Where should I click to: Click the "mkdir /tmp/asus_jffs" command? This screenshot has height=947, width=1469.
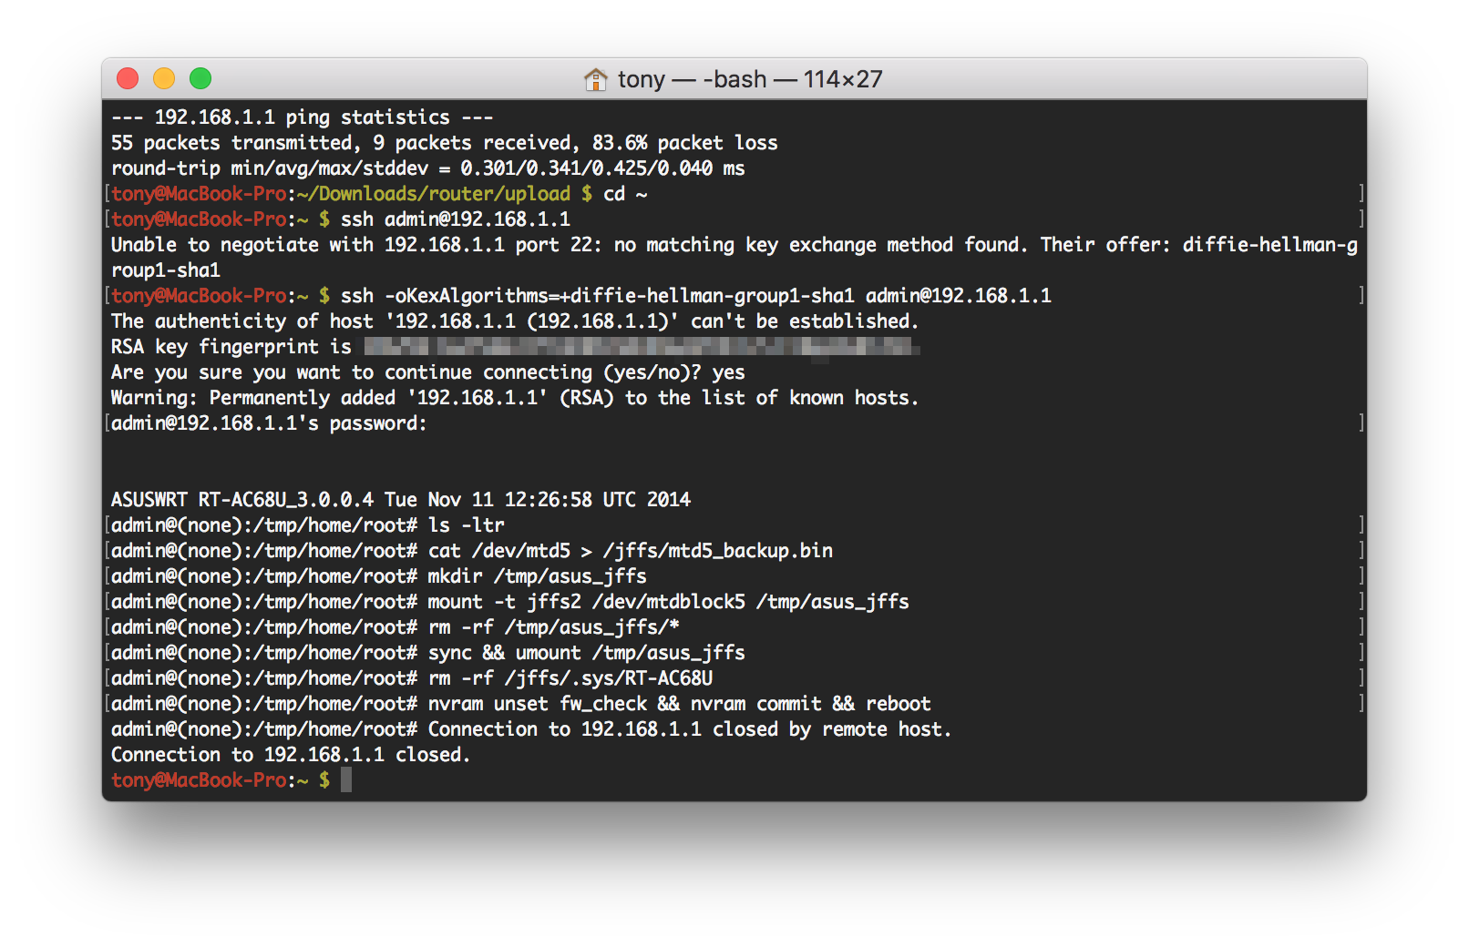[x=537, y=576]
